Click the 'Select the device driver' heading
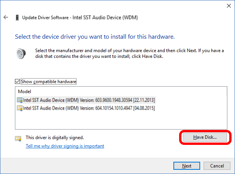This screenshot has width=235, height=174. (x=95, y=37)
